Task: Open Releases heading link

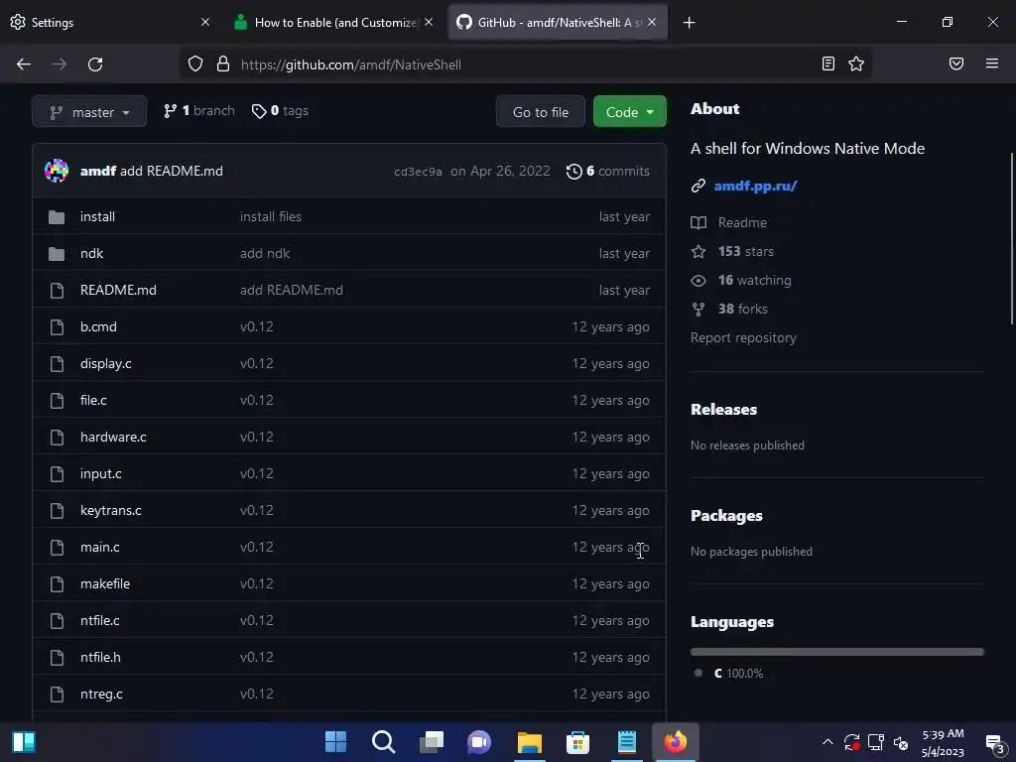Action: tap(723, 410)
